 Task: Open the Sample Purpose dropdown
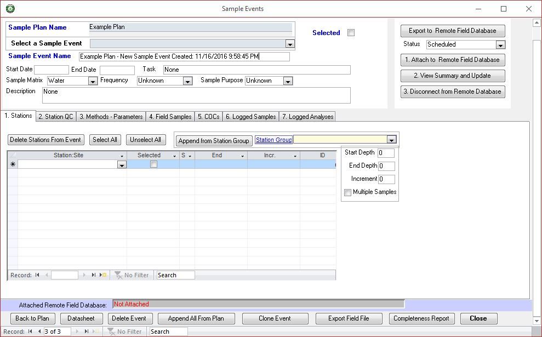[288, 81]
